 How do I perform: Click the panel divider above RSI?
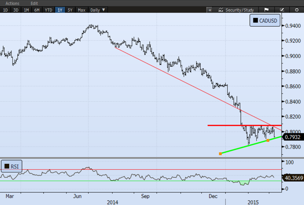(x=141, y=158)
